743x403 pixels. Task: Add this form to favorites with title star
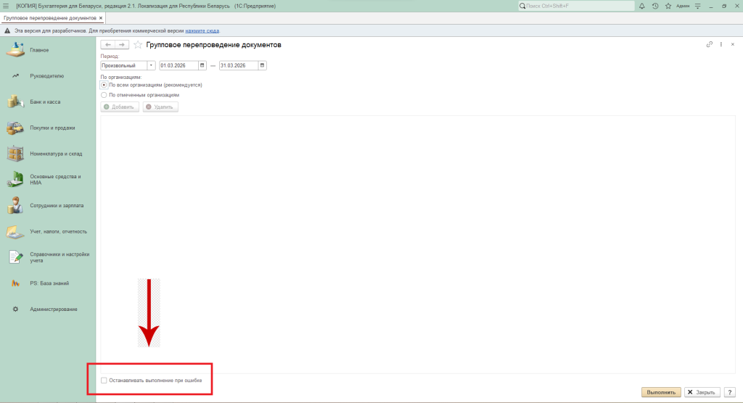pos(138,45)
